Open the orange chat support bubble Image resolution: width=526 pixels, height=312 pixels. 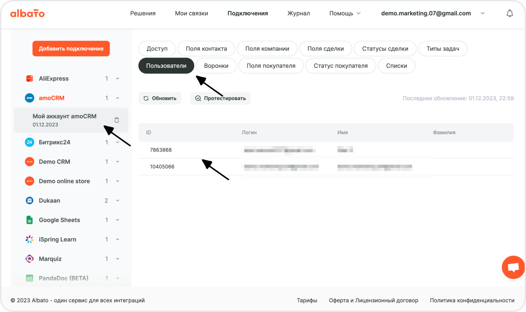(x=513, y=267)
